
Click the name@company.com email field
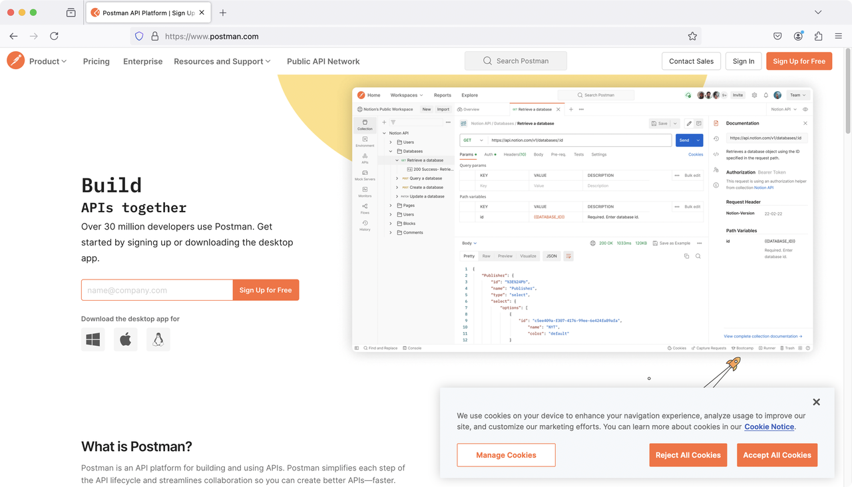(x=157, y=290)
